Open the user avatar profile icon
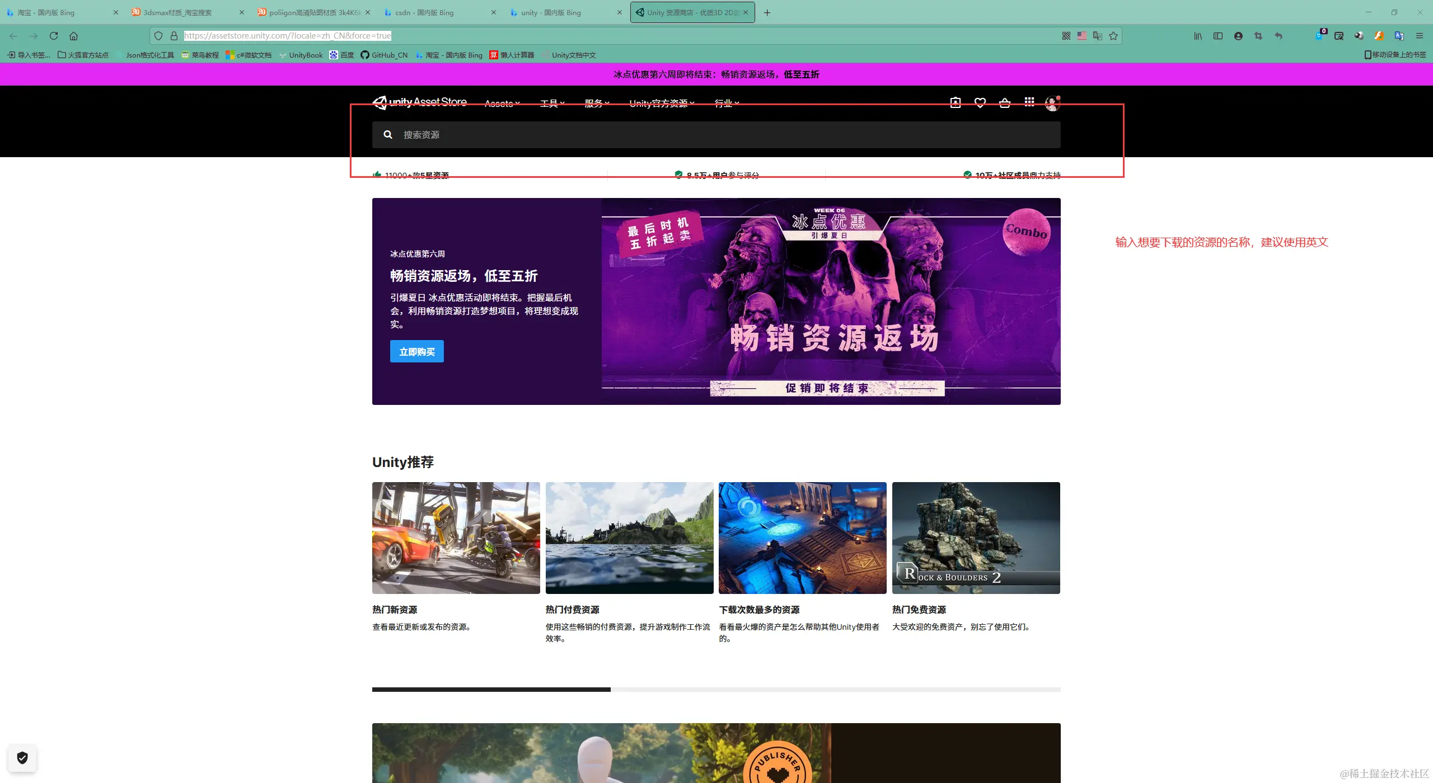Screen dimensions: 1433x783 pyautogui.click(x=1052, y=103)
